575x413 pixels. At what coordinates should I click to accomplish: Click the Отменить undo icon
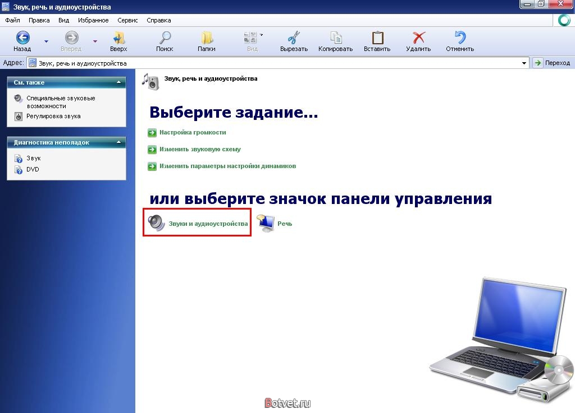[460, 38]
